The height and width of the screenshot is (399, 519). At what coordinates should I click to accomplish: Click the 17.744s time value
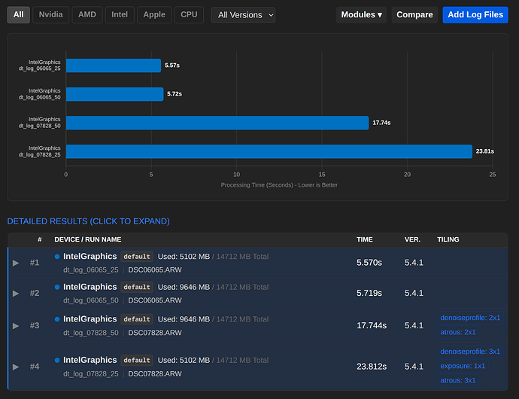tap(372, 326)
